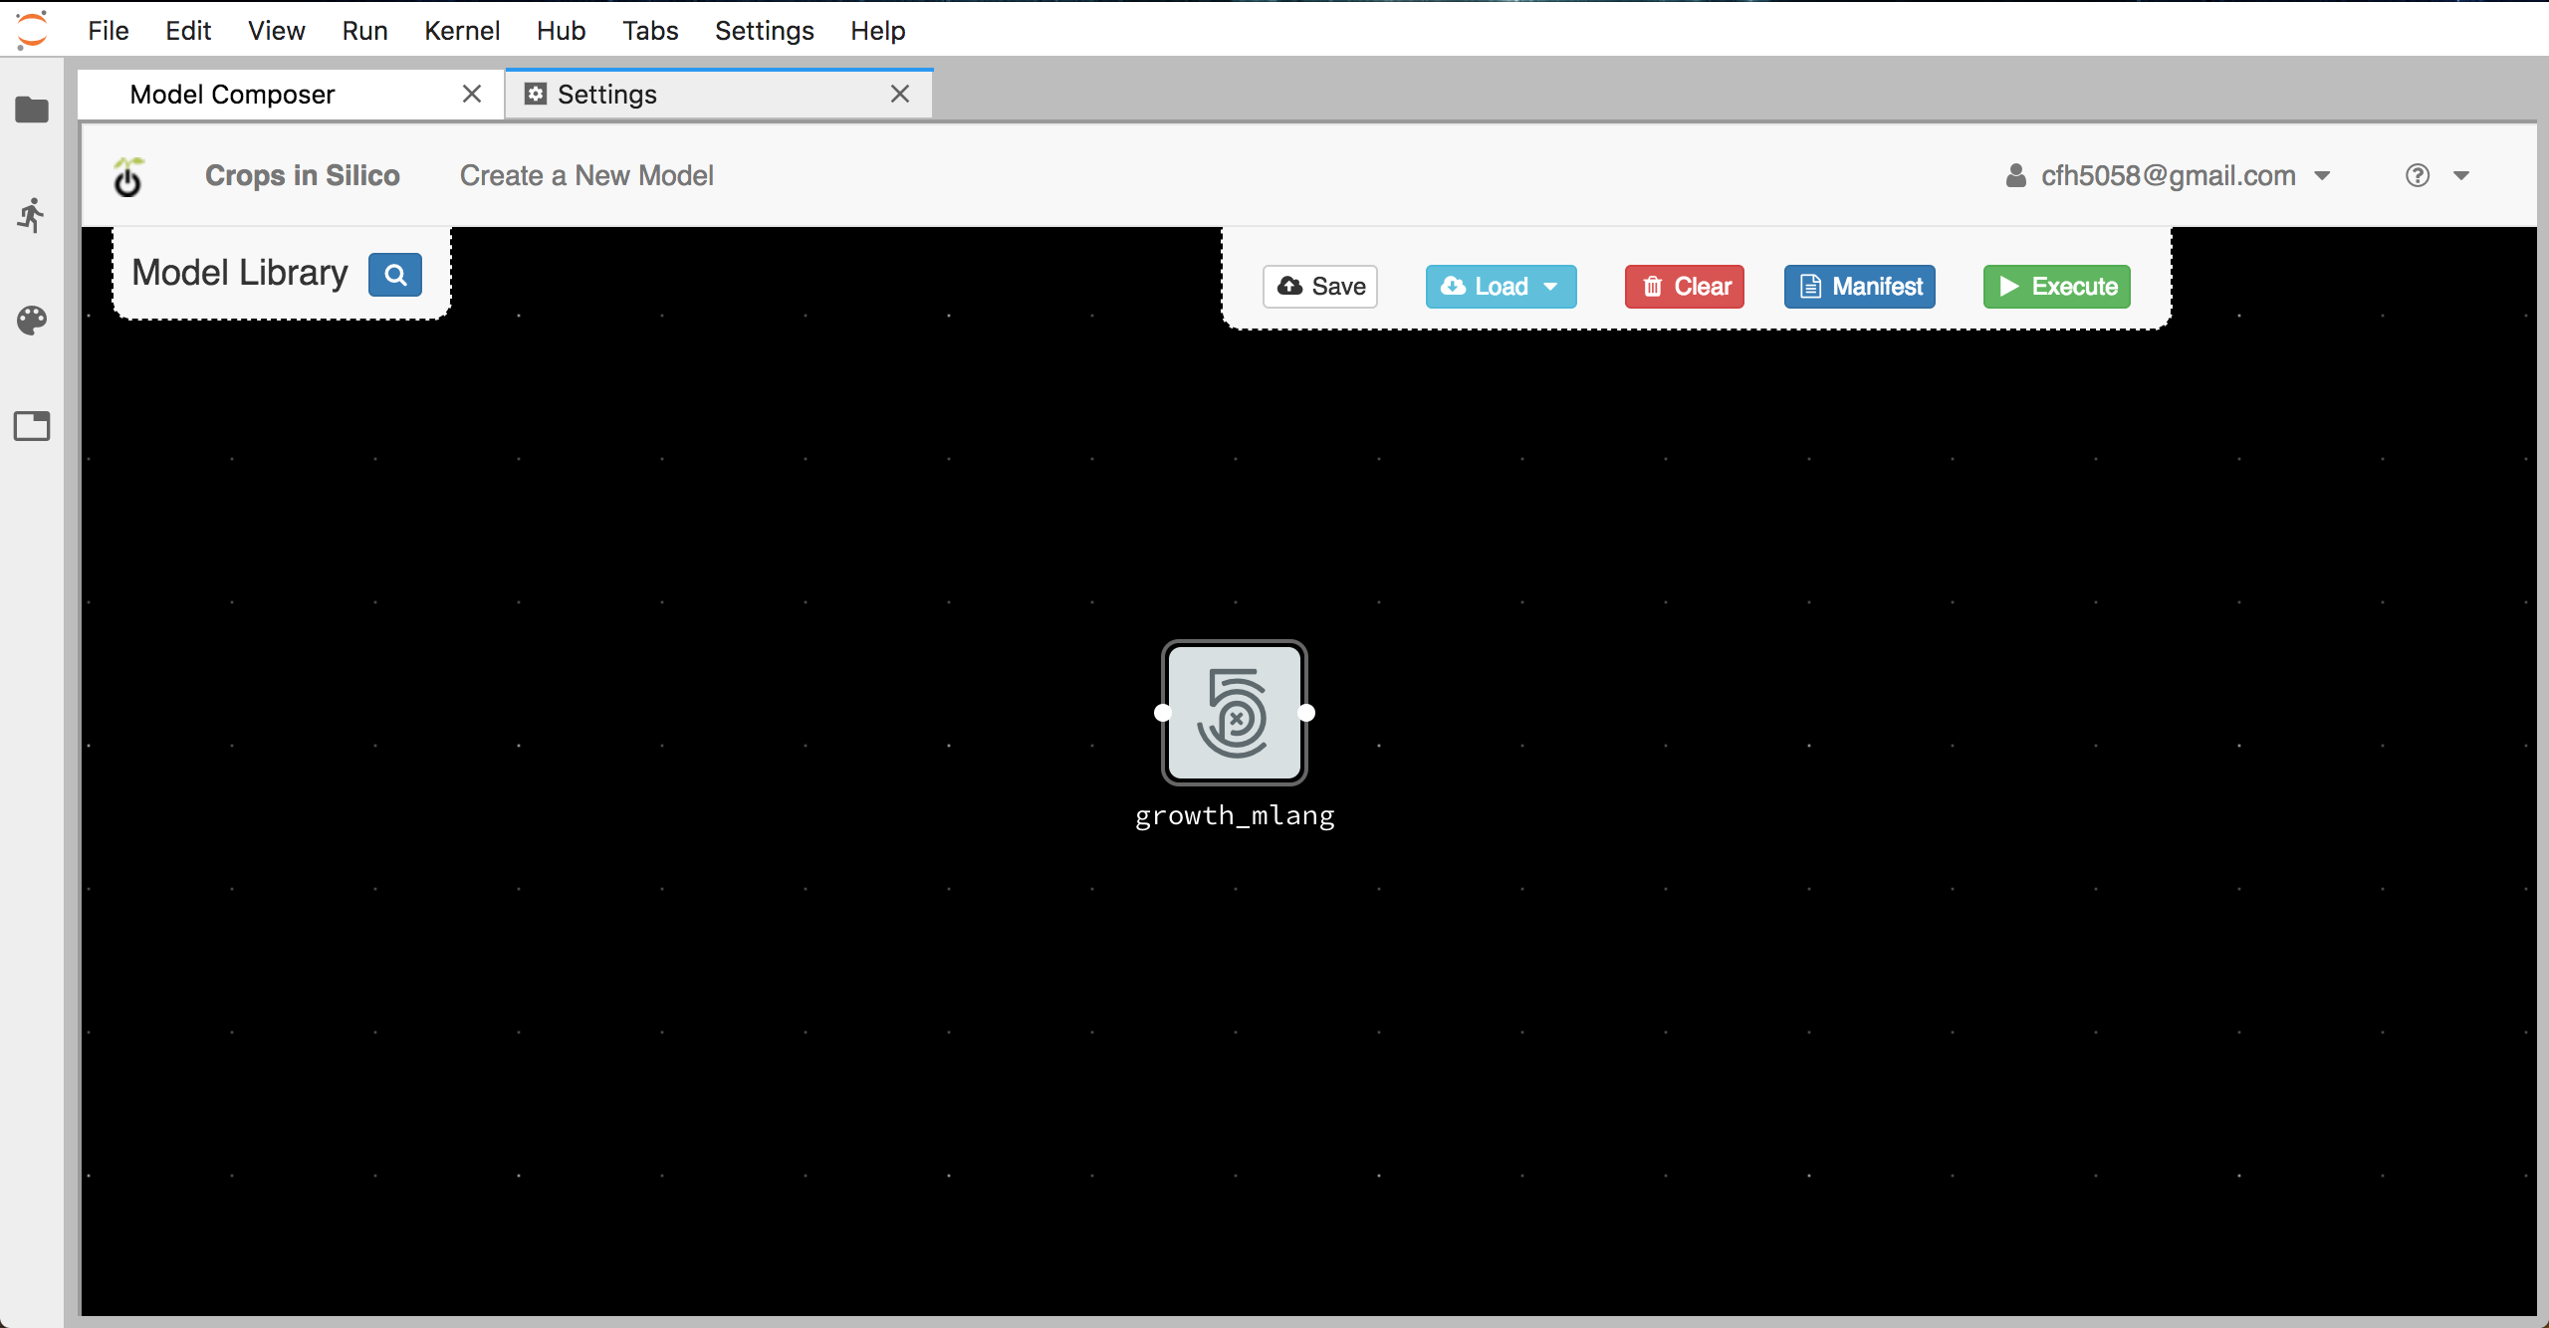Expand the help dropdown caret
This screenshot has height=1328, width=2549.
2461,176
